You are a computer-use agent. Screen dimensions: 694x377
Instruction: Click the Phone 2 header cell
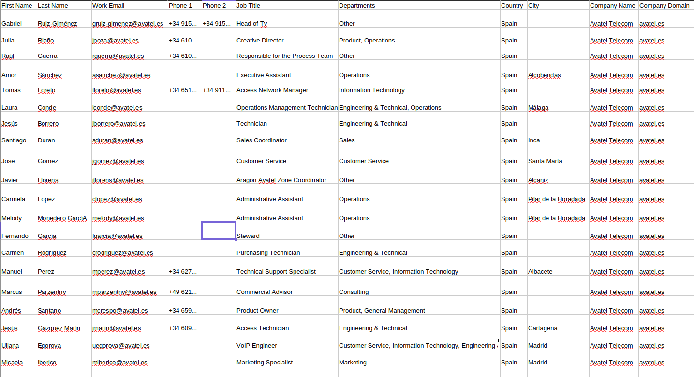(x=219, y=5)
